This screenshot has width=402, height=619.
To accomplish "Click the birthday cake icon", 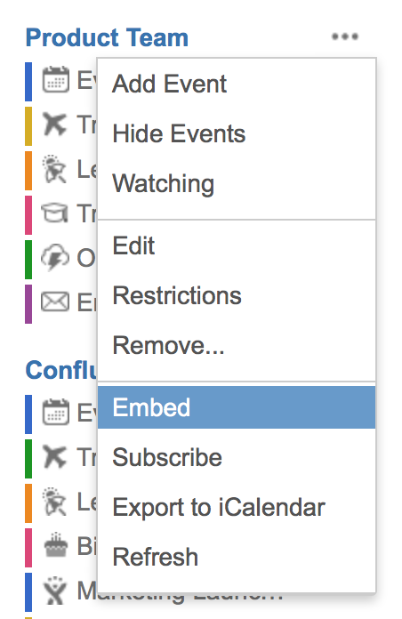I will coord(56,545).
